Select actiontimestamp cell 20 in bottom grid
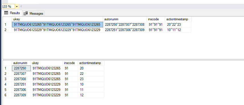244x105 pixels. coord(91,68)
